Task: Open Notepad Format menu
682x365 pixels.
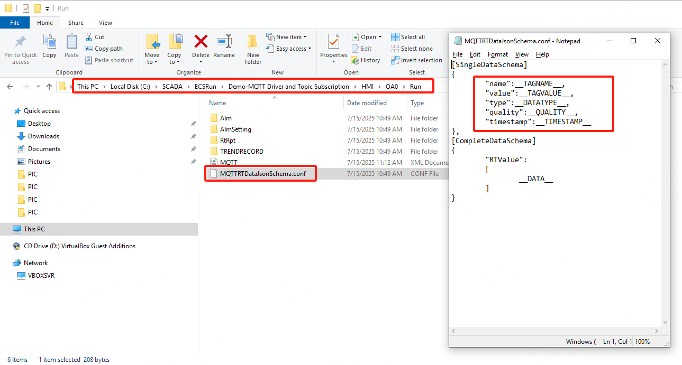Action: [x=498, y=54]
